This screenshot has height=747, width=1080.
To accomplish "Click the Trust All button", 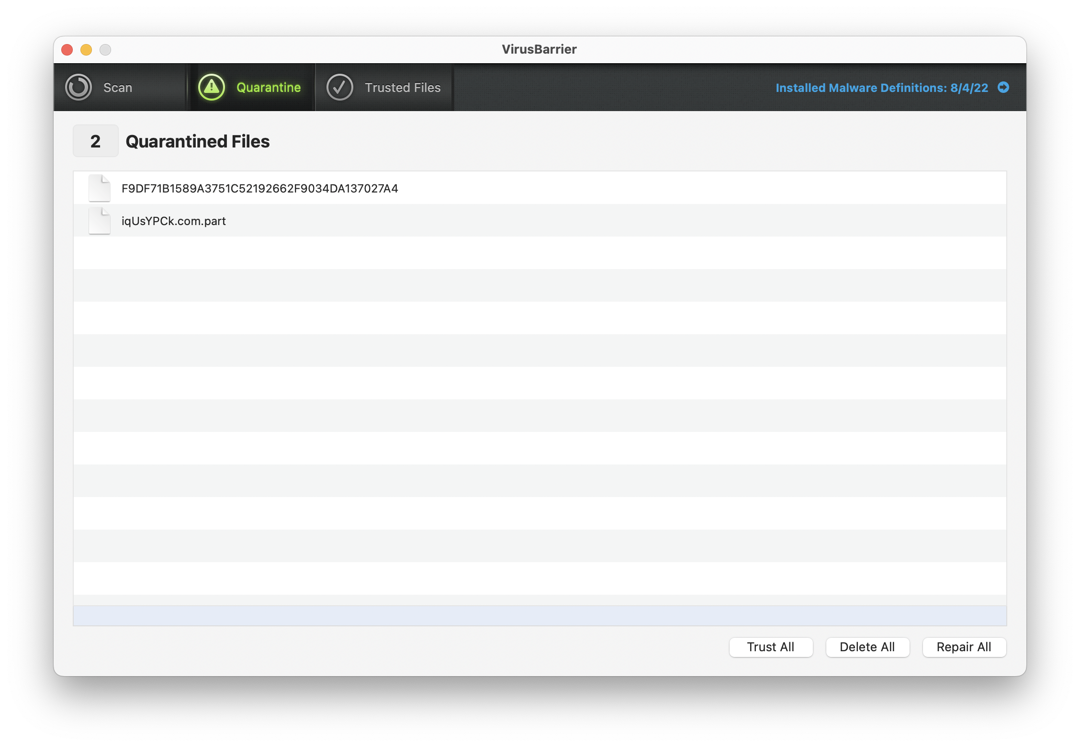I will (770, 647).
